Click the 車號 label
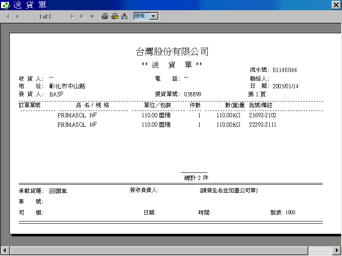The width and height of the screenshot is (342, 256). 31,201
